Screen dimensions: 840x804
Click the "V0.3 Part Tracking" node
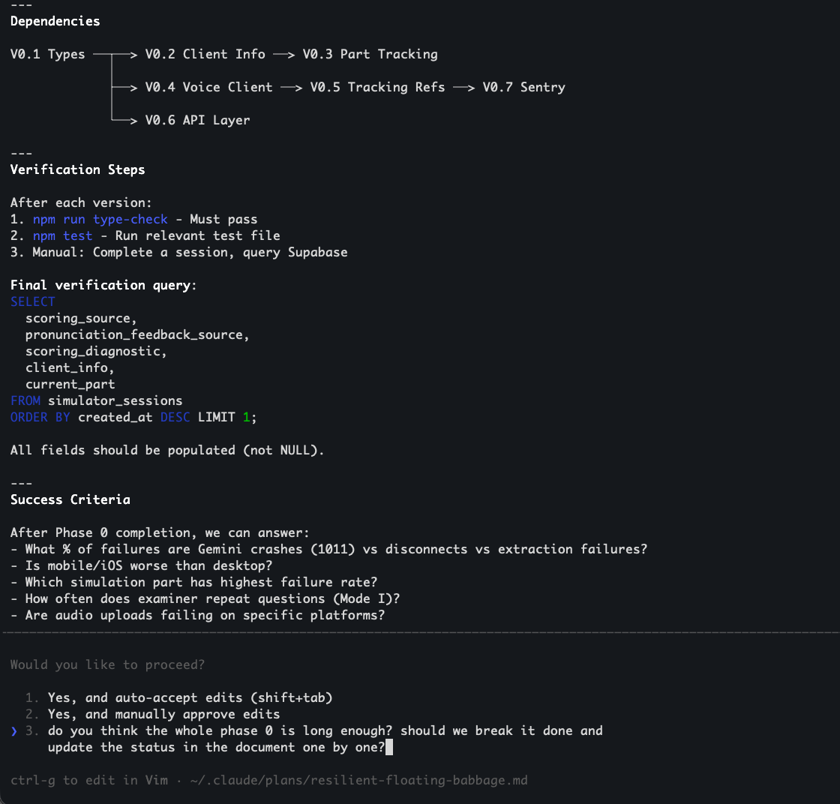[370, 54]
